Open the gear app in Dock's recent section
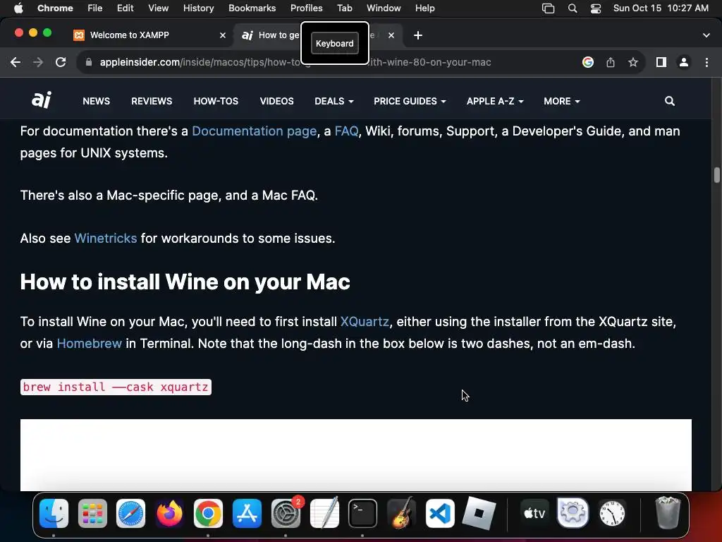Image resolution: width=722 pixels, height=542 pixels. tap(573, 514)
